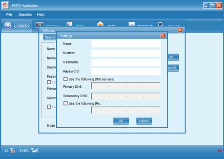Click Cancel in the back Settings window

pos(173,68)
